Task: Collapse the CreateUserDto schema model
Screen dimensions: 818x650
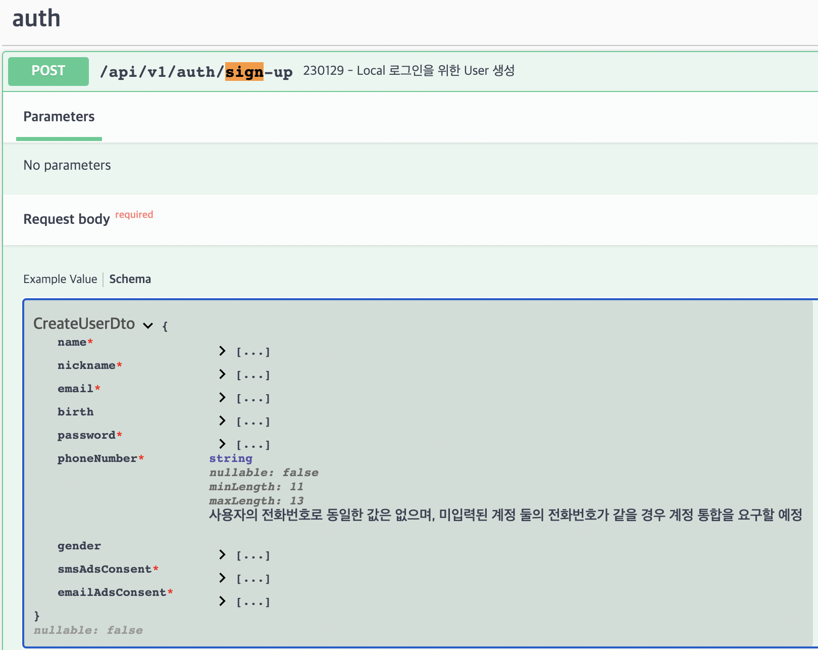Action: [147, 326]
